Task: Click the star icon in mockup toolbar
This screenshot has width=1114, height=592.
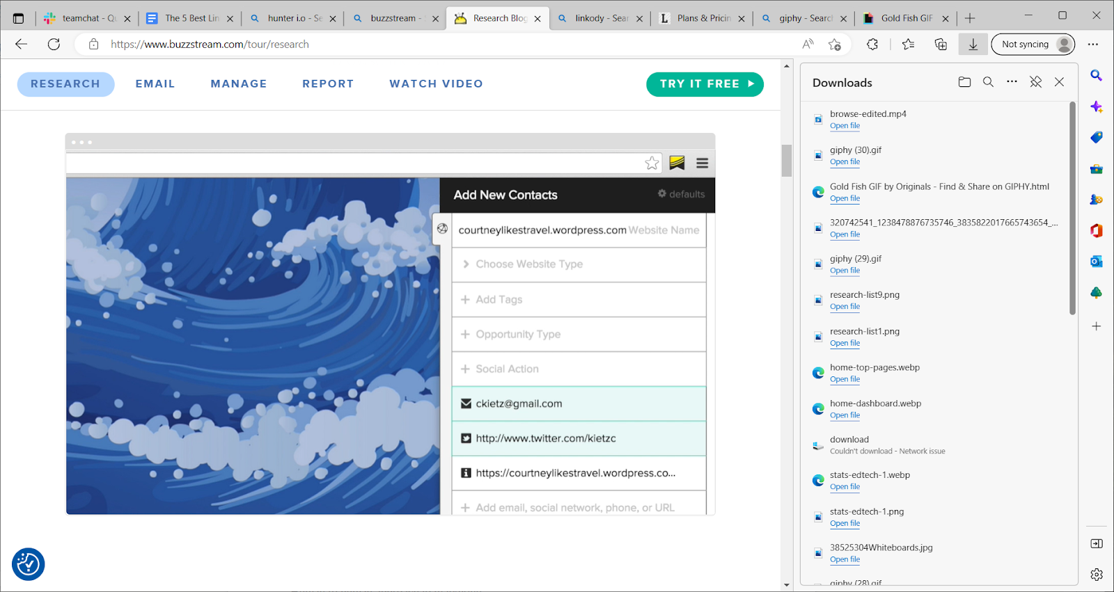Action: coord(652,163)
